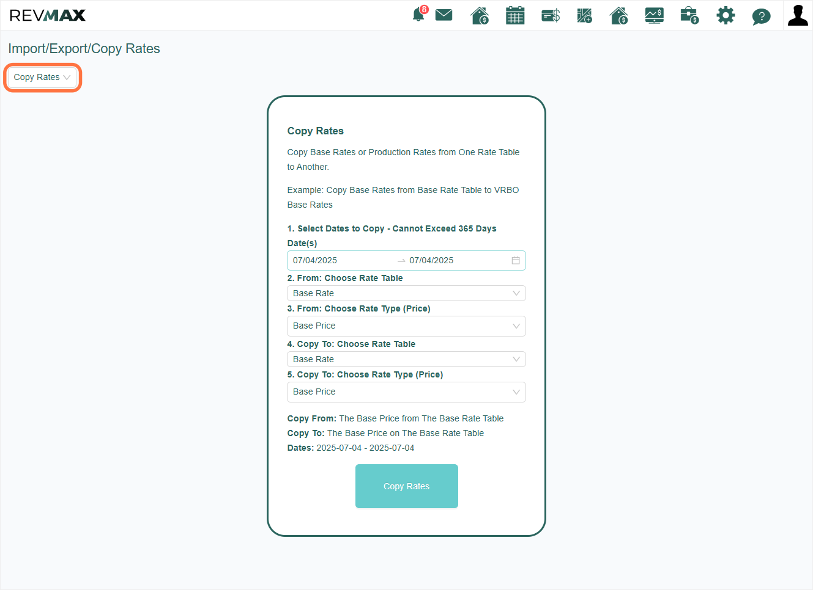This screenshot has height=590, width=813.
Task: Click the 'Example: Copy Base Rates' paragraph
Action: click(403, 197)
